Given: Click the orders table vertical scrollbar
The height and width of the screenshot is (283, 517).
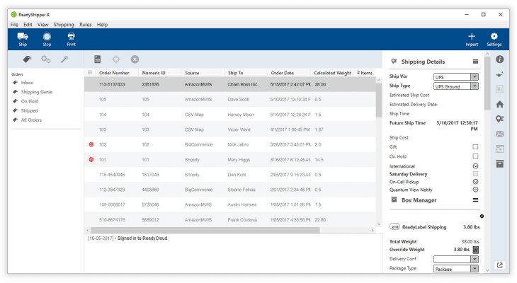Looking at the screenshot, I should pos(378,100).
